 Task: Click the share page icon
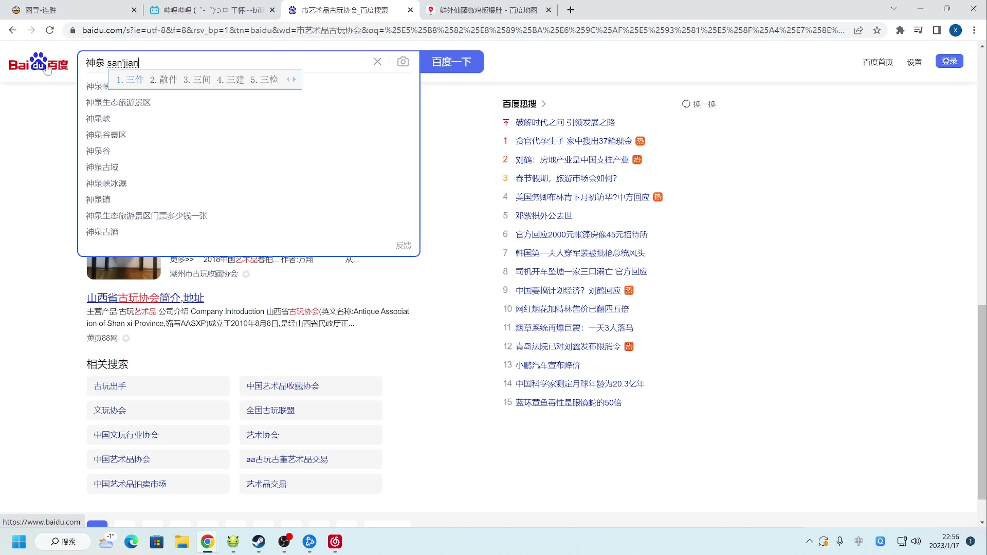(x=858, y=30)
